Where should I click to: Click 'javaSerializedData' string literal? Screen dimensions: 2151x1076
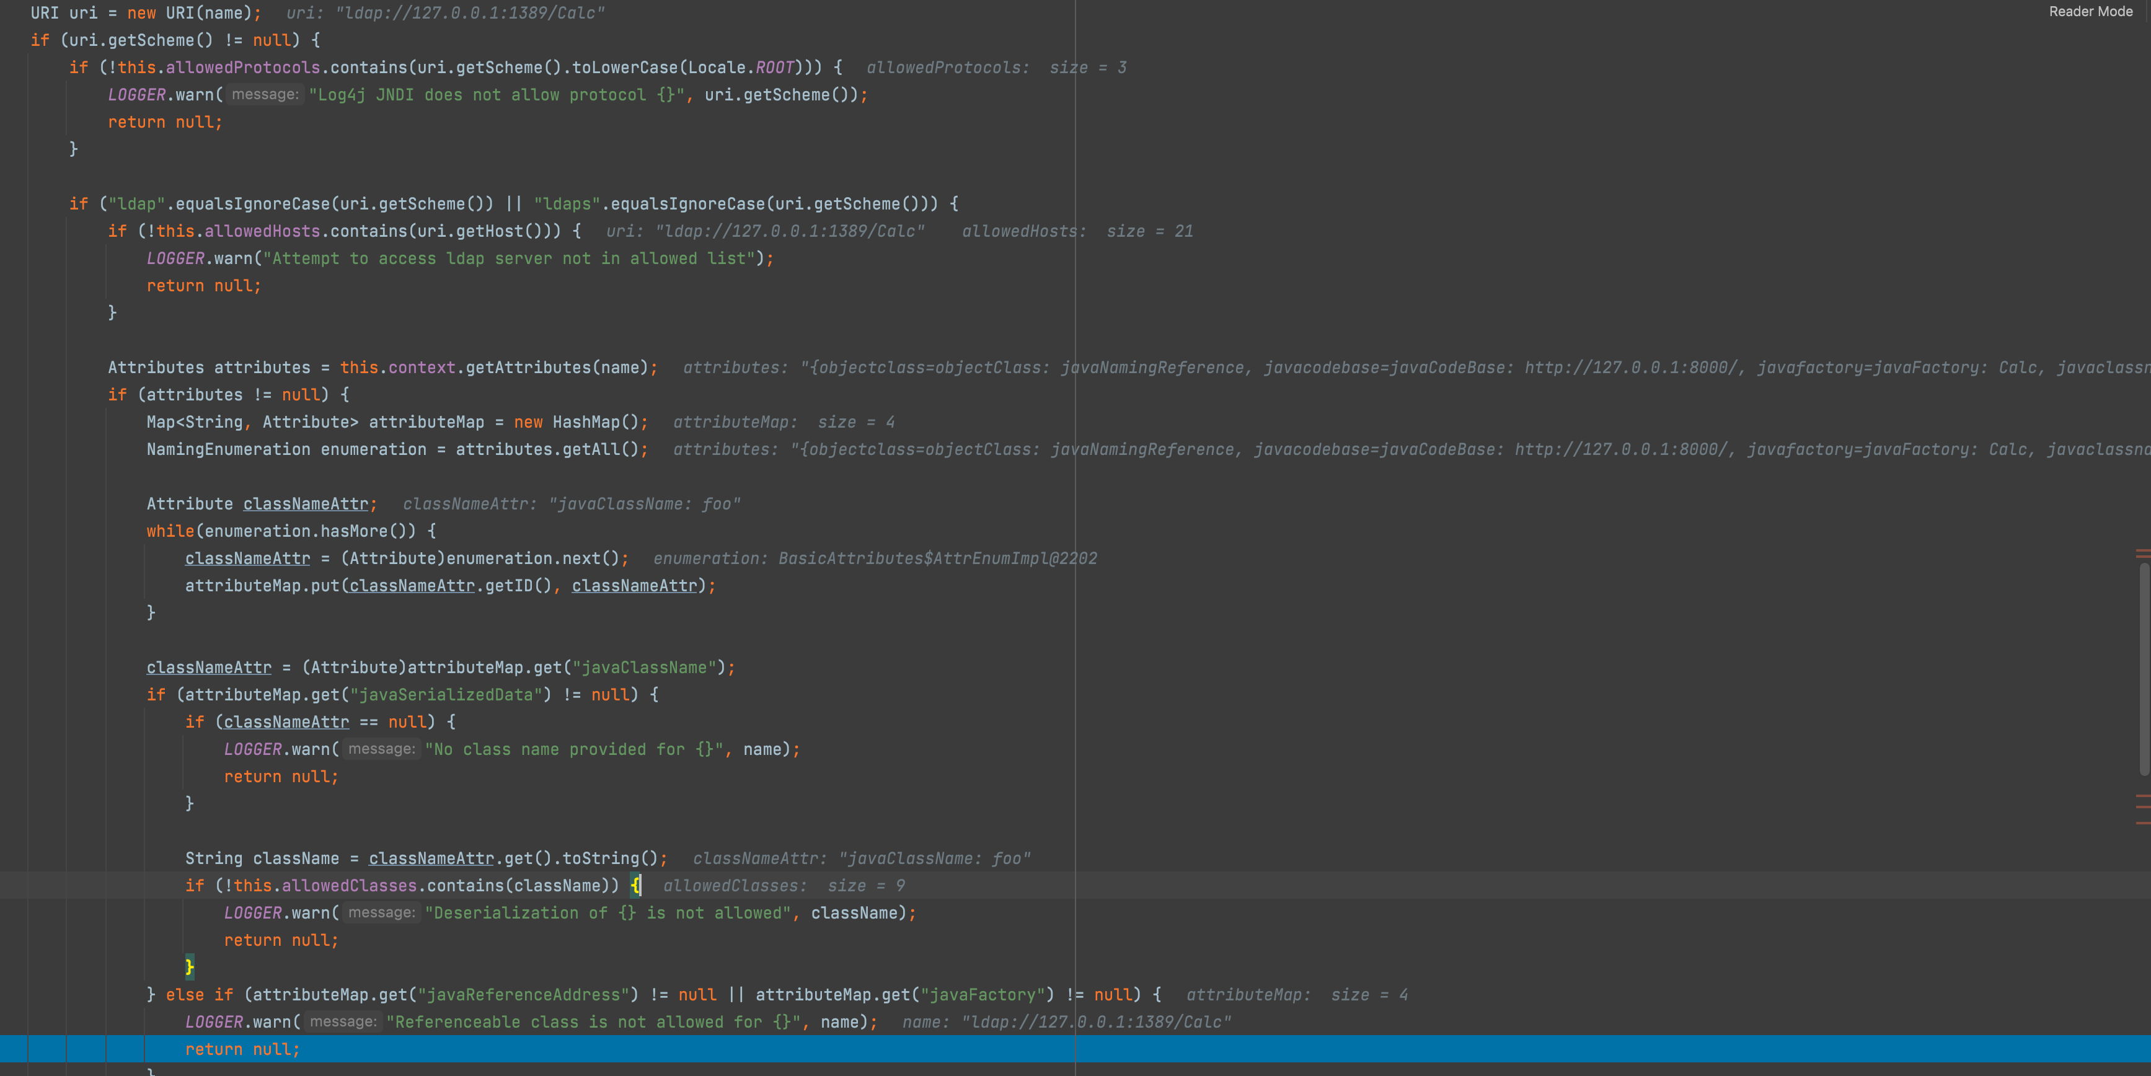click(x=446, y=695)
